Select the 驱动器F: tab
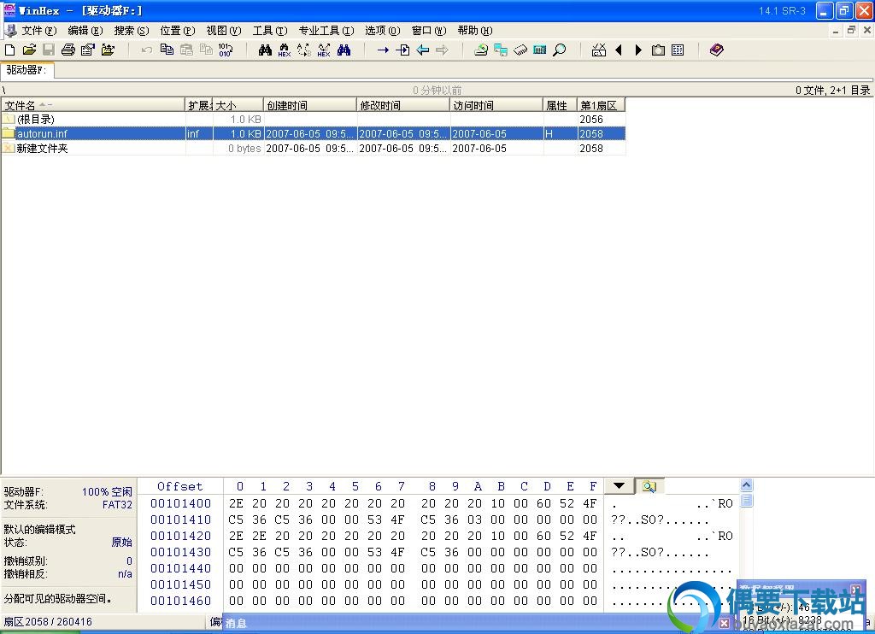The image size is (875, 634). point(26,70)
